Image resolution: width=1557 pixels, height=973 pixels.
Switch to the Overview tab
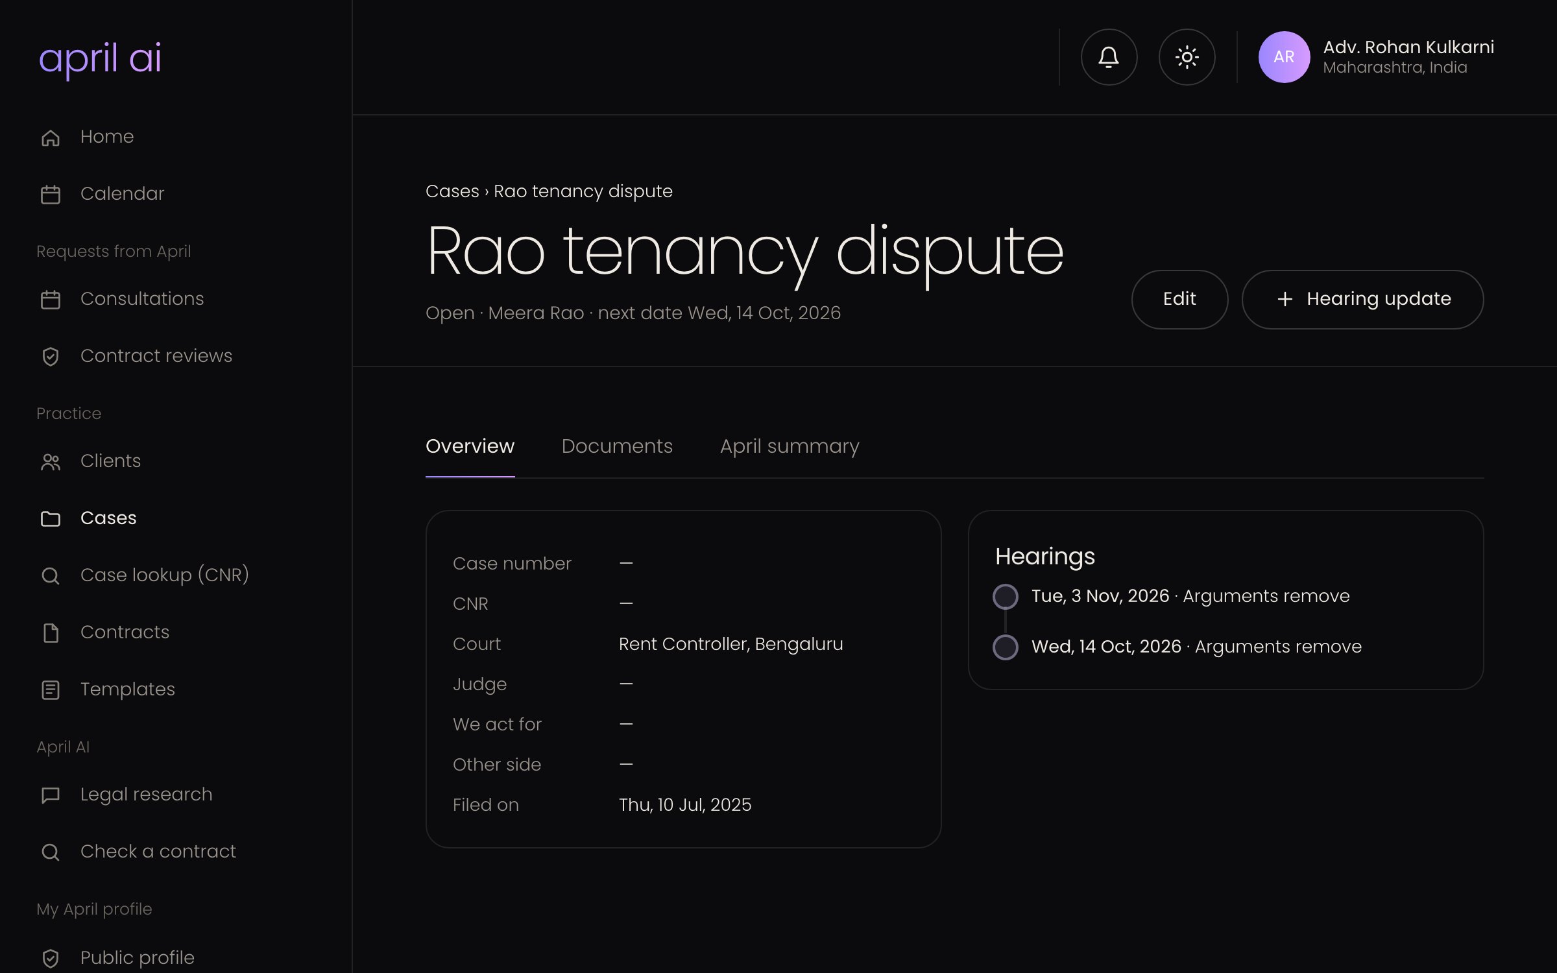(470, 446)
